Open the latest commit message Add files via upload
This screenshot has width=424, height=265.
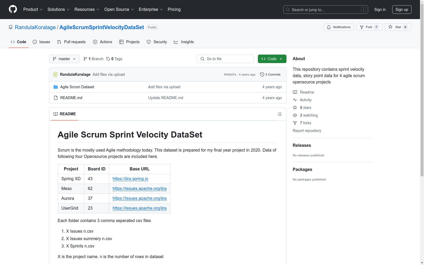tap(109, 74)
